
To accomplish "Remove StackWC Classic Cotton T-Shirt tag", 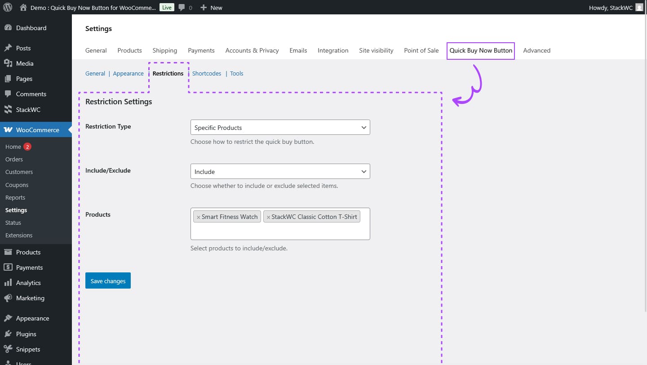I will (268, 217).
